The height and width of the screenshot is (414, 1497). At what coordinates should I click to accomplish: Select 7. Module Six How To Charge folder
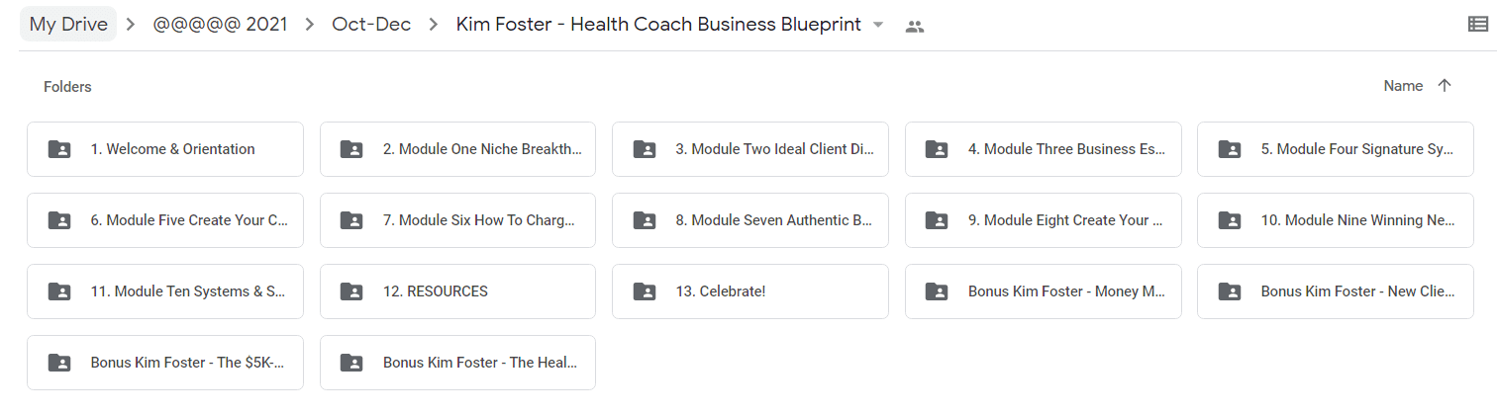pos(457,220)
